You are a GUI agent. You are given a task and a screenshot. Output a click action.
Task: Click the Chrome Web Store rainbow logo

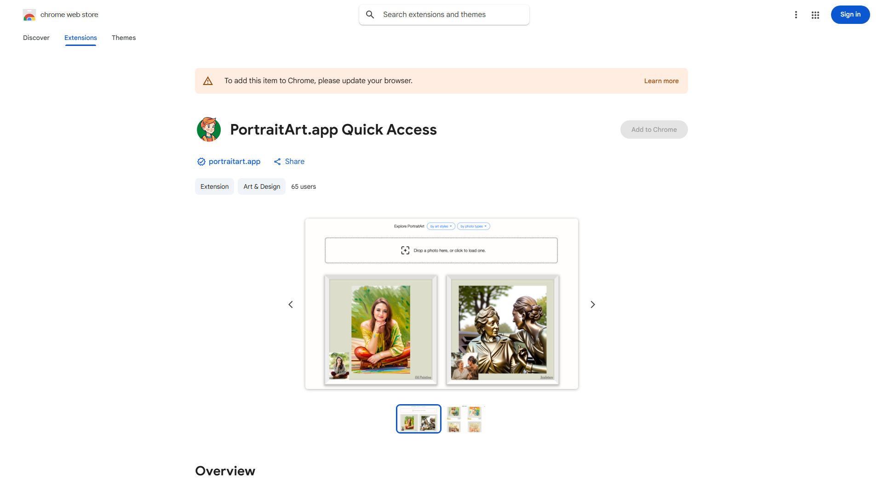[x=29, y=15]
